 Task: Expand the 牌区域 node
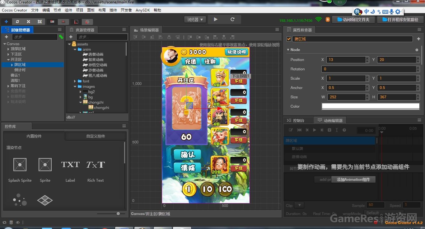pyautogui.click(x=12, y=65)
